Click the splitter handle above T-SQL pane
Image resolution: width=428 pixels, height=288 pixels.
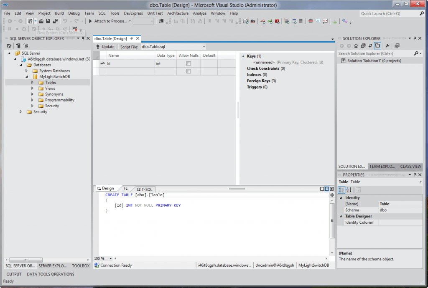(237, 189)
